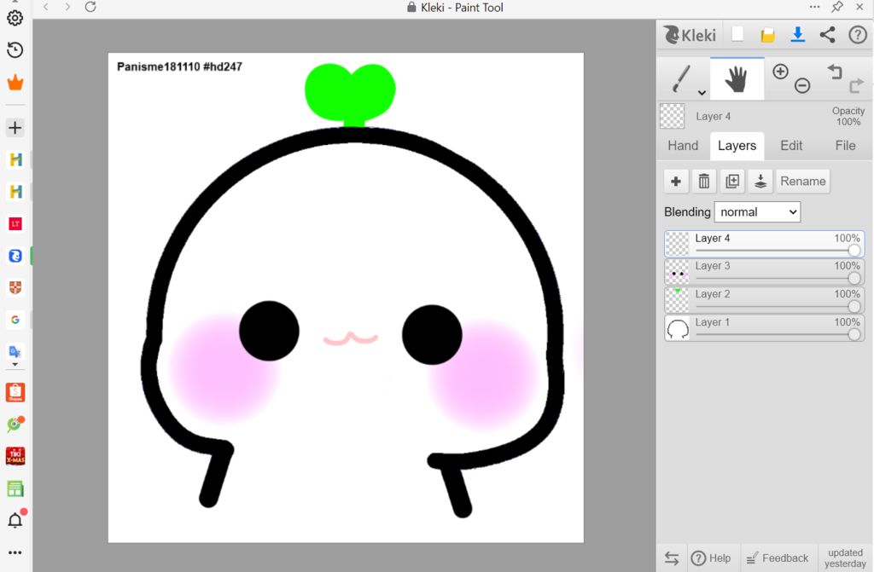
Task: Delete the selected layer
Action: click(704, 182)
